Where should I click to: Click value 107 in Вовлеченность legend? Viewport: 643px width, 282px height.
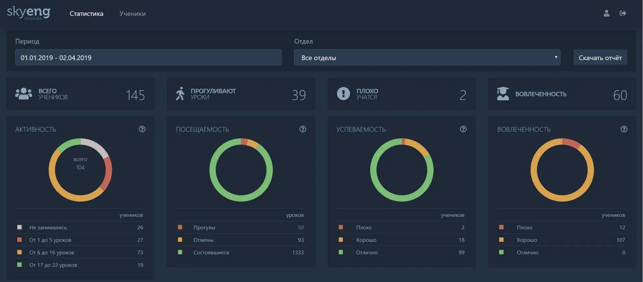(x=621, y=240)
